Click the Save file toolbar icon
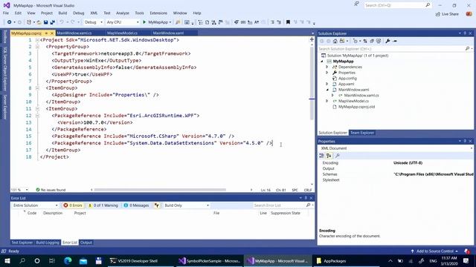The width and height of the screenshot is (476, 267). coord(45,22)
